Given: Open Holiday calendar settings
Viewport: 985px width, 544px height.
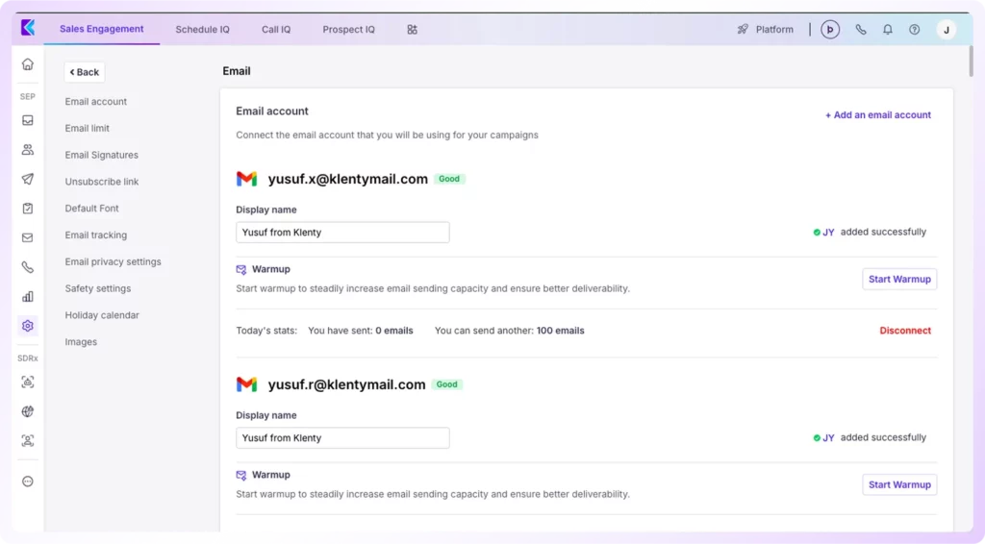Looking at the screenshot, I should 102,315.
